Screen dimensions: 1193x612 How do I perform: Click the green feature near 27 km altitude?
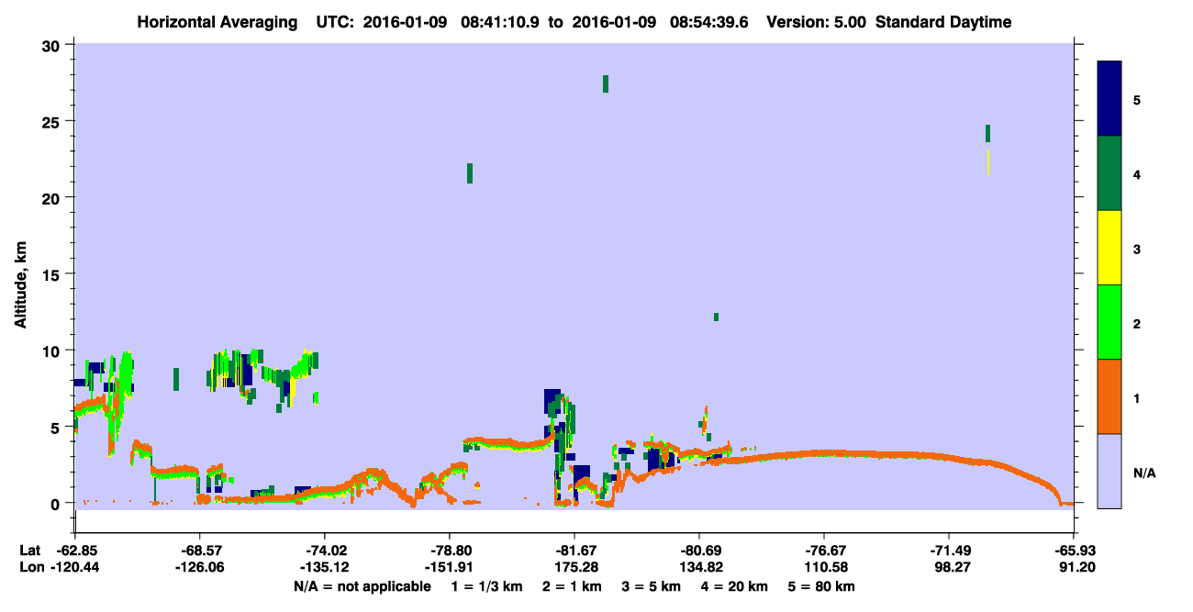click(x=606, y=83)
